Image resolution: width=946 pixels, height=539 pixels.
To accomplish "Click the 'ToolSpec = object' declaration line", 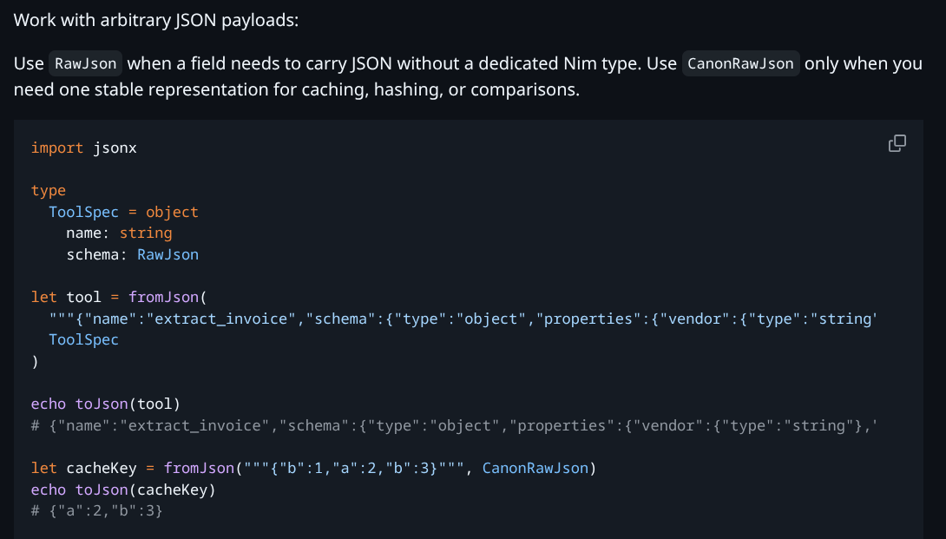I will click(x=123, y=212).
